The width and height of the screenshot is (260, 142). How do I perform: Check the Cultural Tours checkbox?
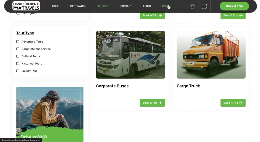tap(18, 56)
